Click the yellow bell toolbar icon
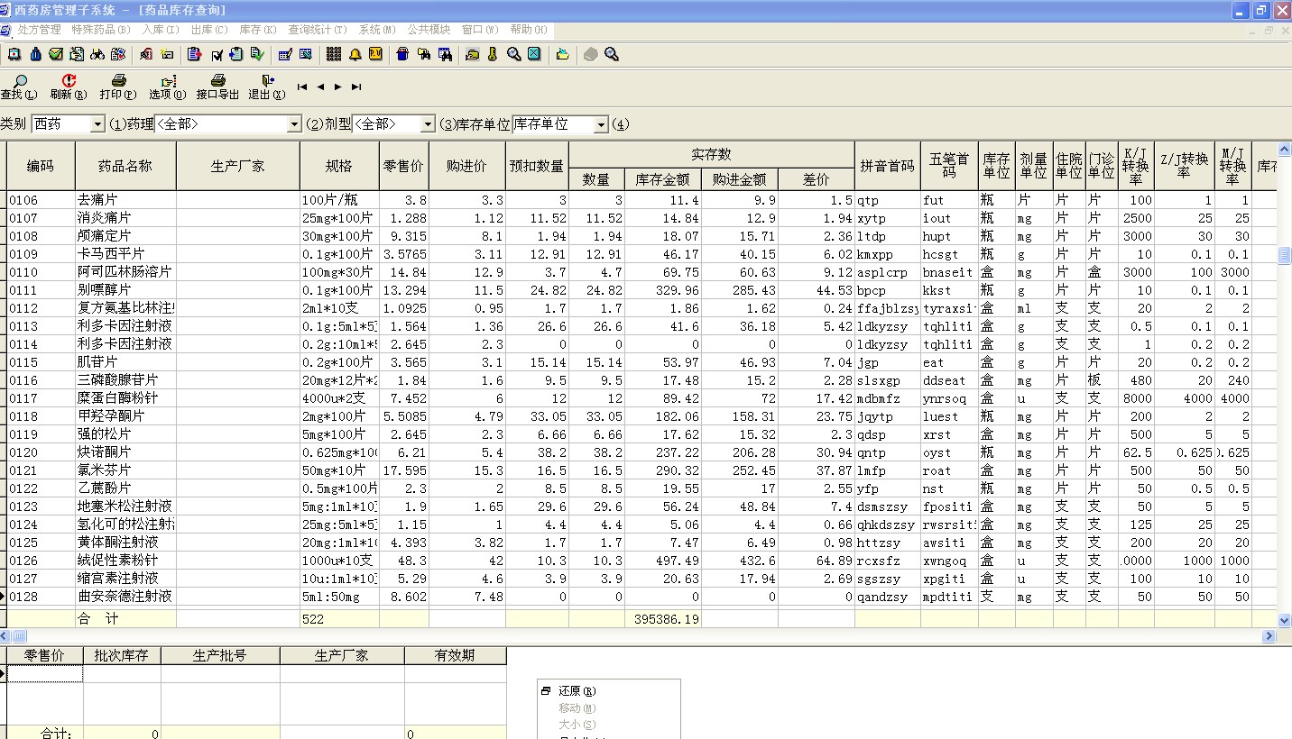Screen dimensions: 1292x739 click(355, 55)
